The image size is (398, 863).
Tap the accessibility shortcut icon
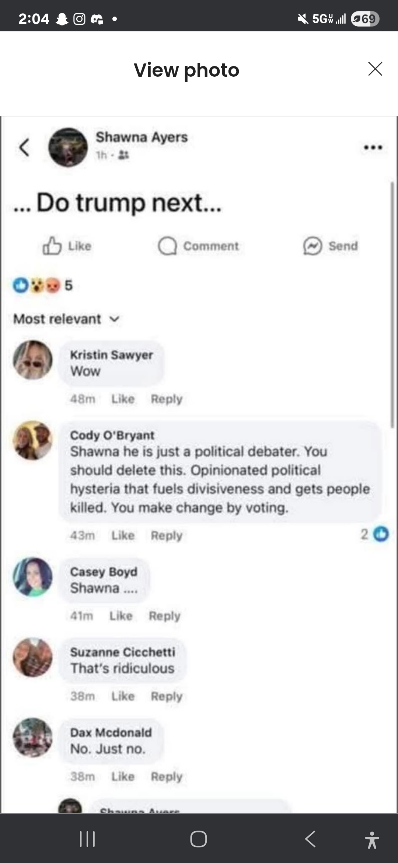pyautogui.click(x=372, y=840)
